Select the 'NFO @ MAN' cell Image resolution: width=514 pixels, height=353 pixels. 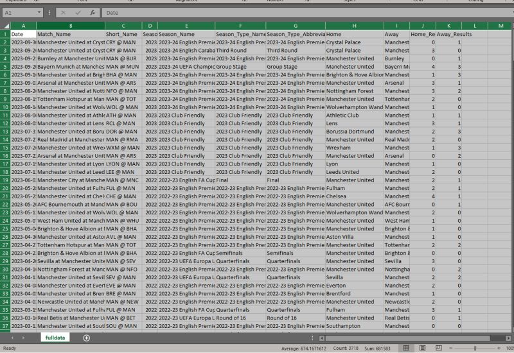point(123,90)
